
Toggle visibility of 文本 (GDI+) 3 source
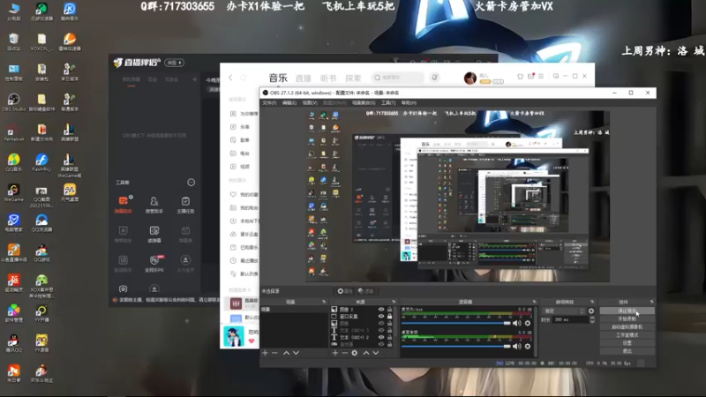click(x=381, y=330)
